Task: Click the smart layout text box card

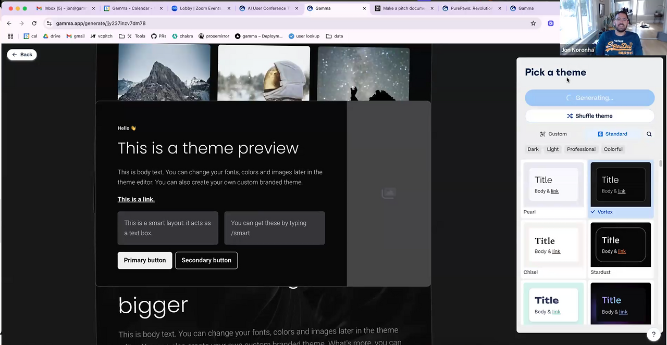Action: (x=168, y=228)
